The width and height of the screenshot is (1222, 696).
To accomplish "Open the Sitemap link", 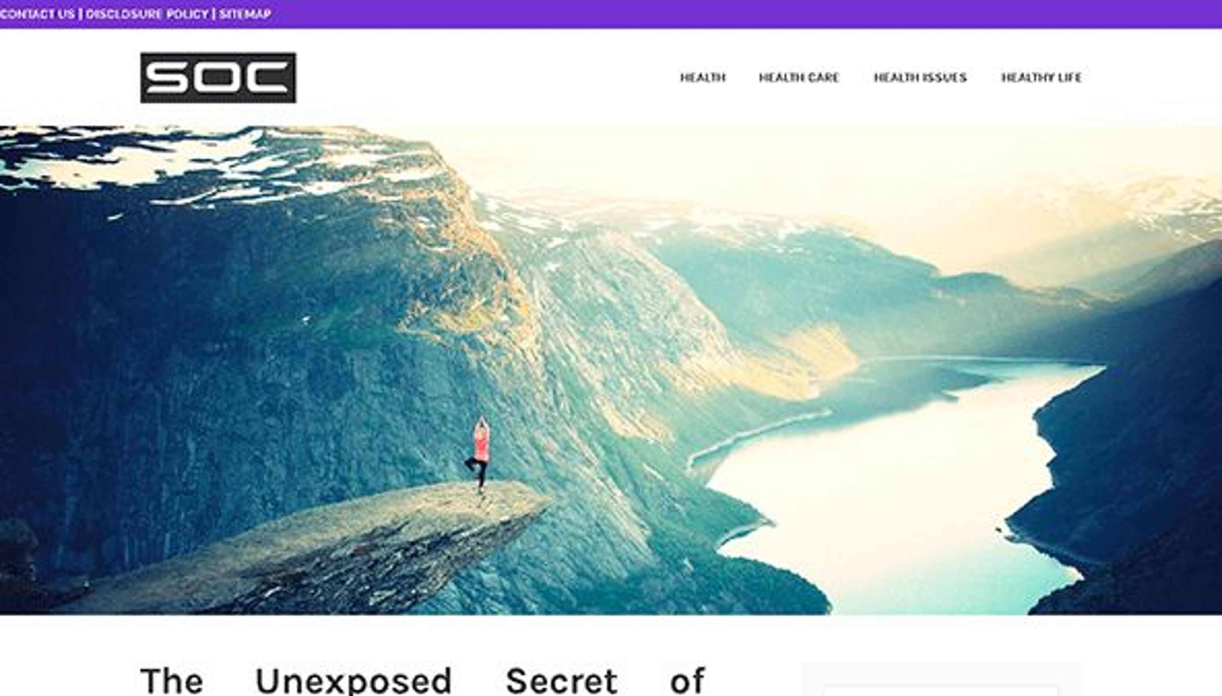I will pyautogui.click(x=245, y=14).
